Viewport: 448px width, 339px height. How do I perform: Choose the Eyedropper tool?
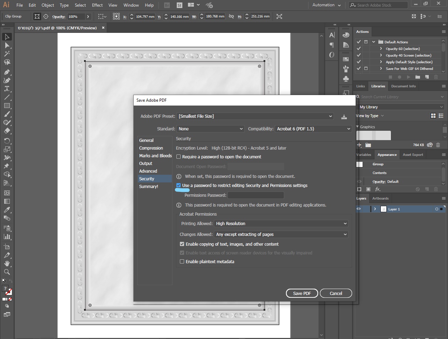tap(7, 210)
